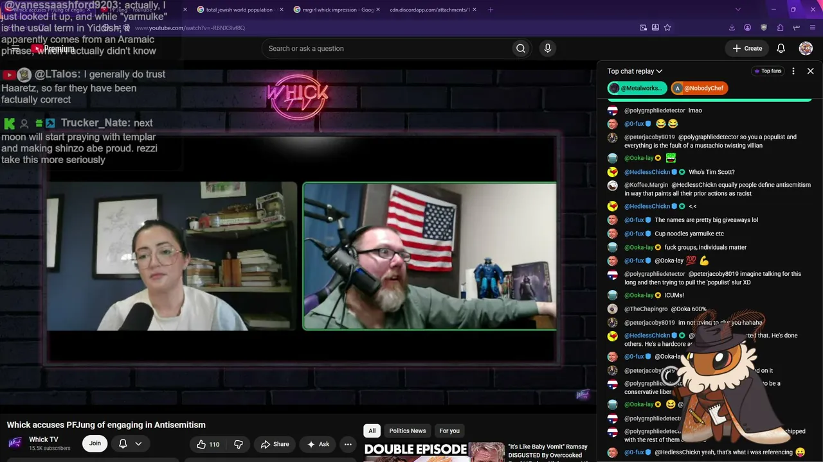The height and width of the screenshot is (462, 823).
Task: Expand notification preferences chevron next to bell
Action: click(138, 443)
